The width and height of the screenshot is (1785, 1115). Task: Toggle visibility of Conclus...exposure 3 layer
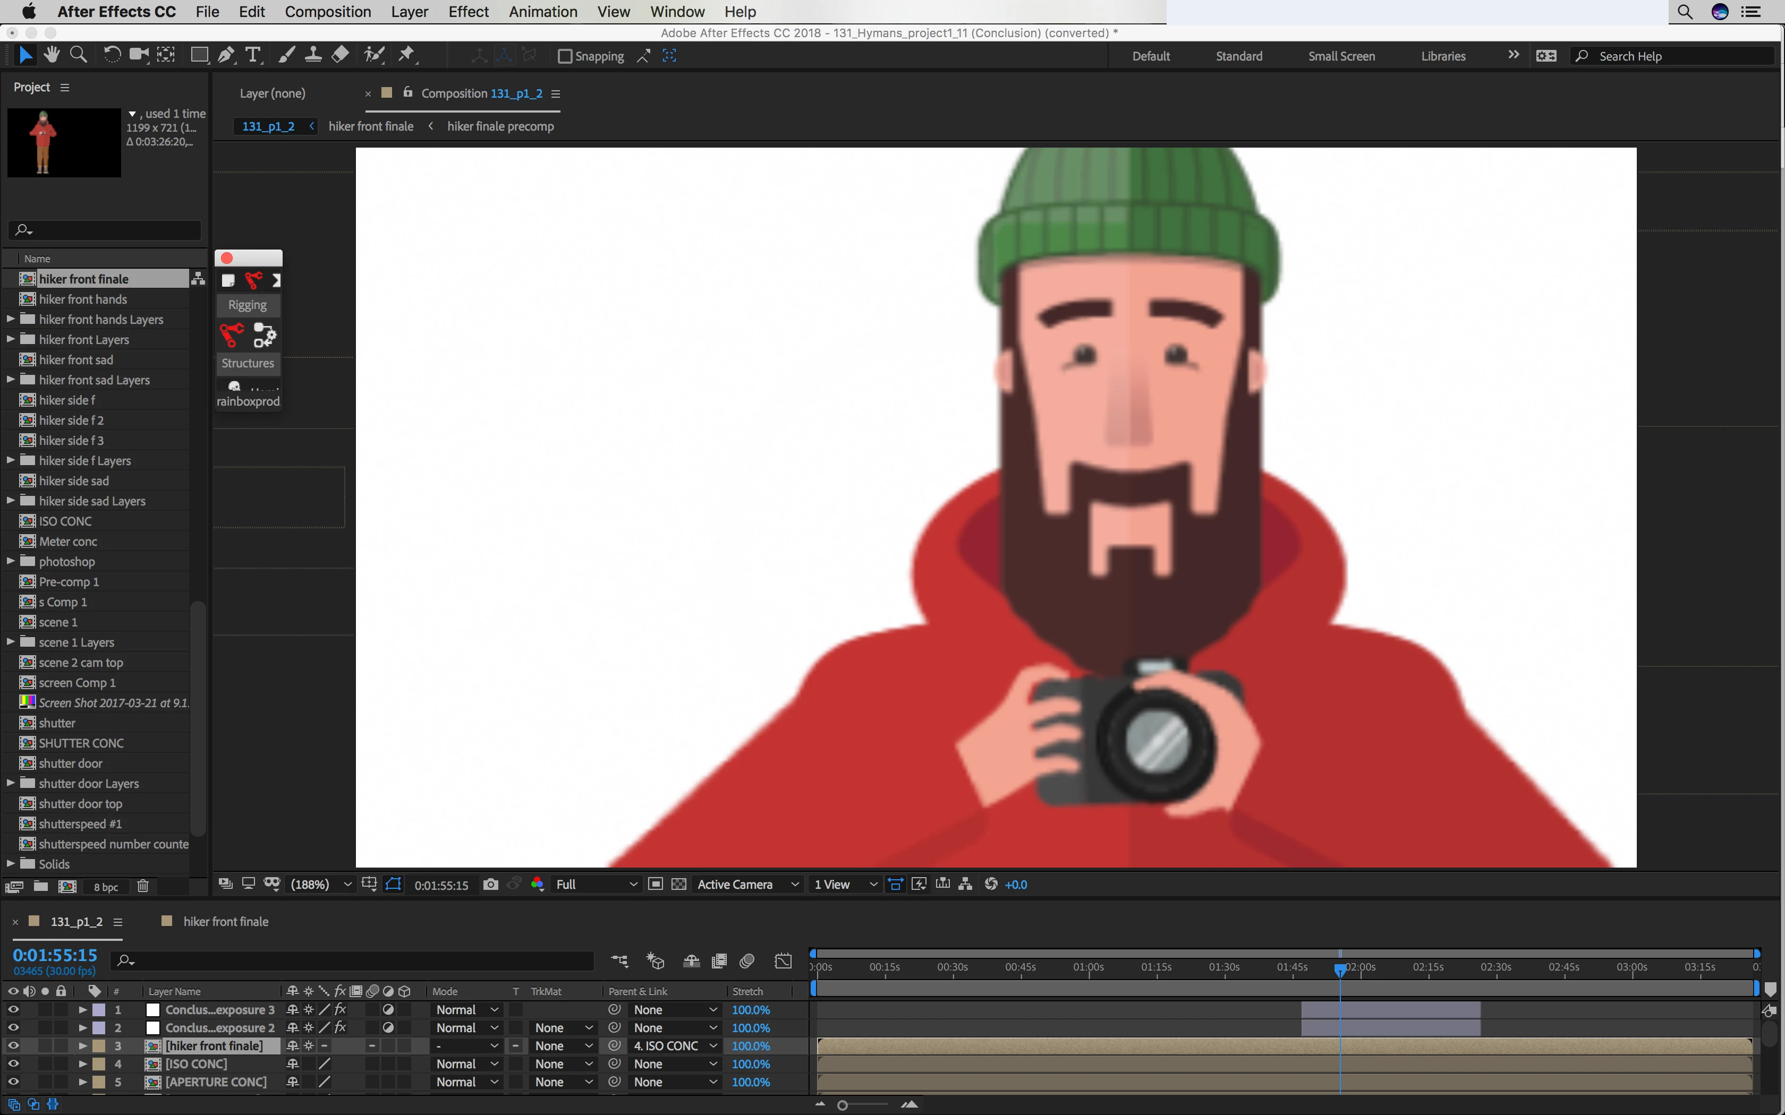[x=13, y=1009]
